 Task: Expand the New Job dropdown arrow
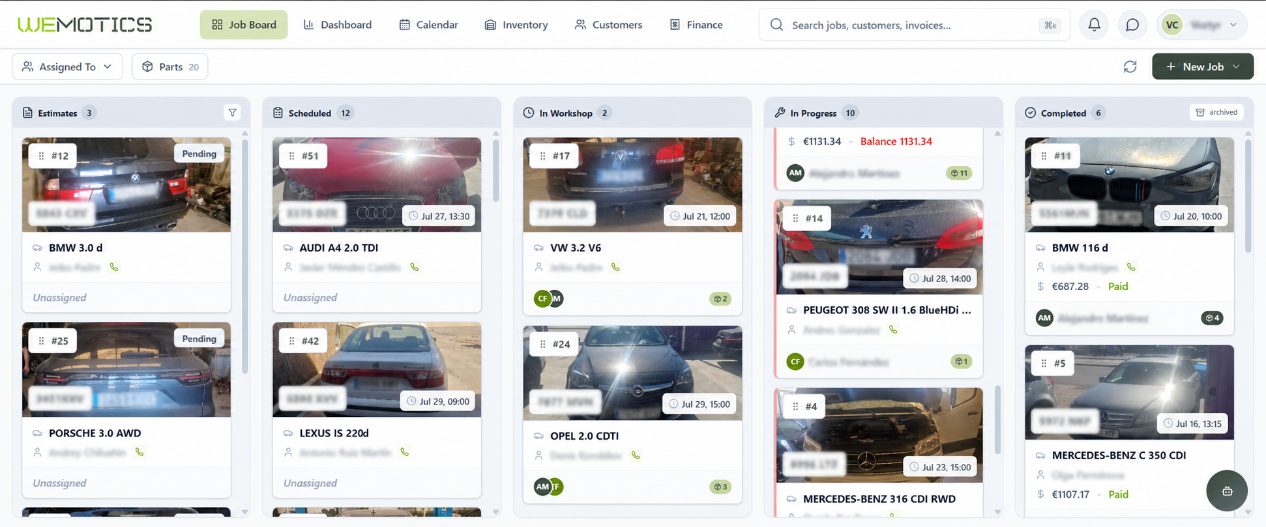1236,66
